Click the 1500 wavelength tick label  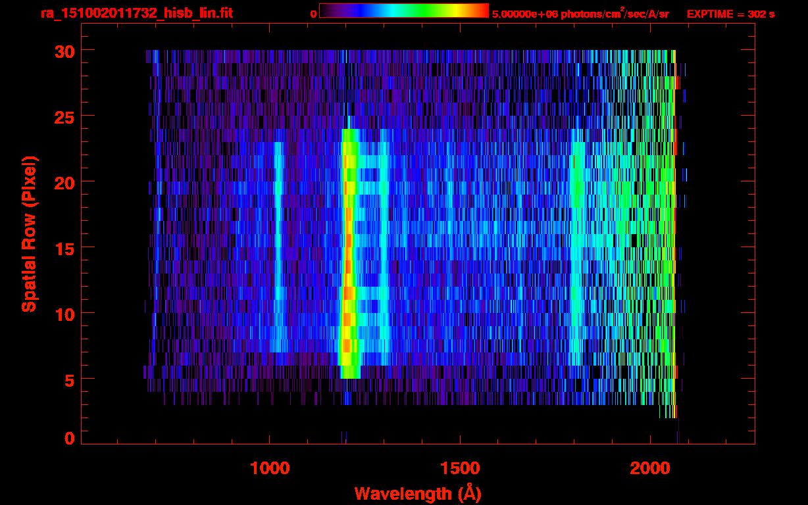coord(459,468)
